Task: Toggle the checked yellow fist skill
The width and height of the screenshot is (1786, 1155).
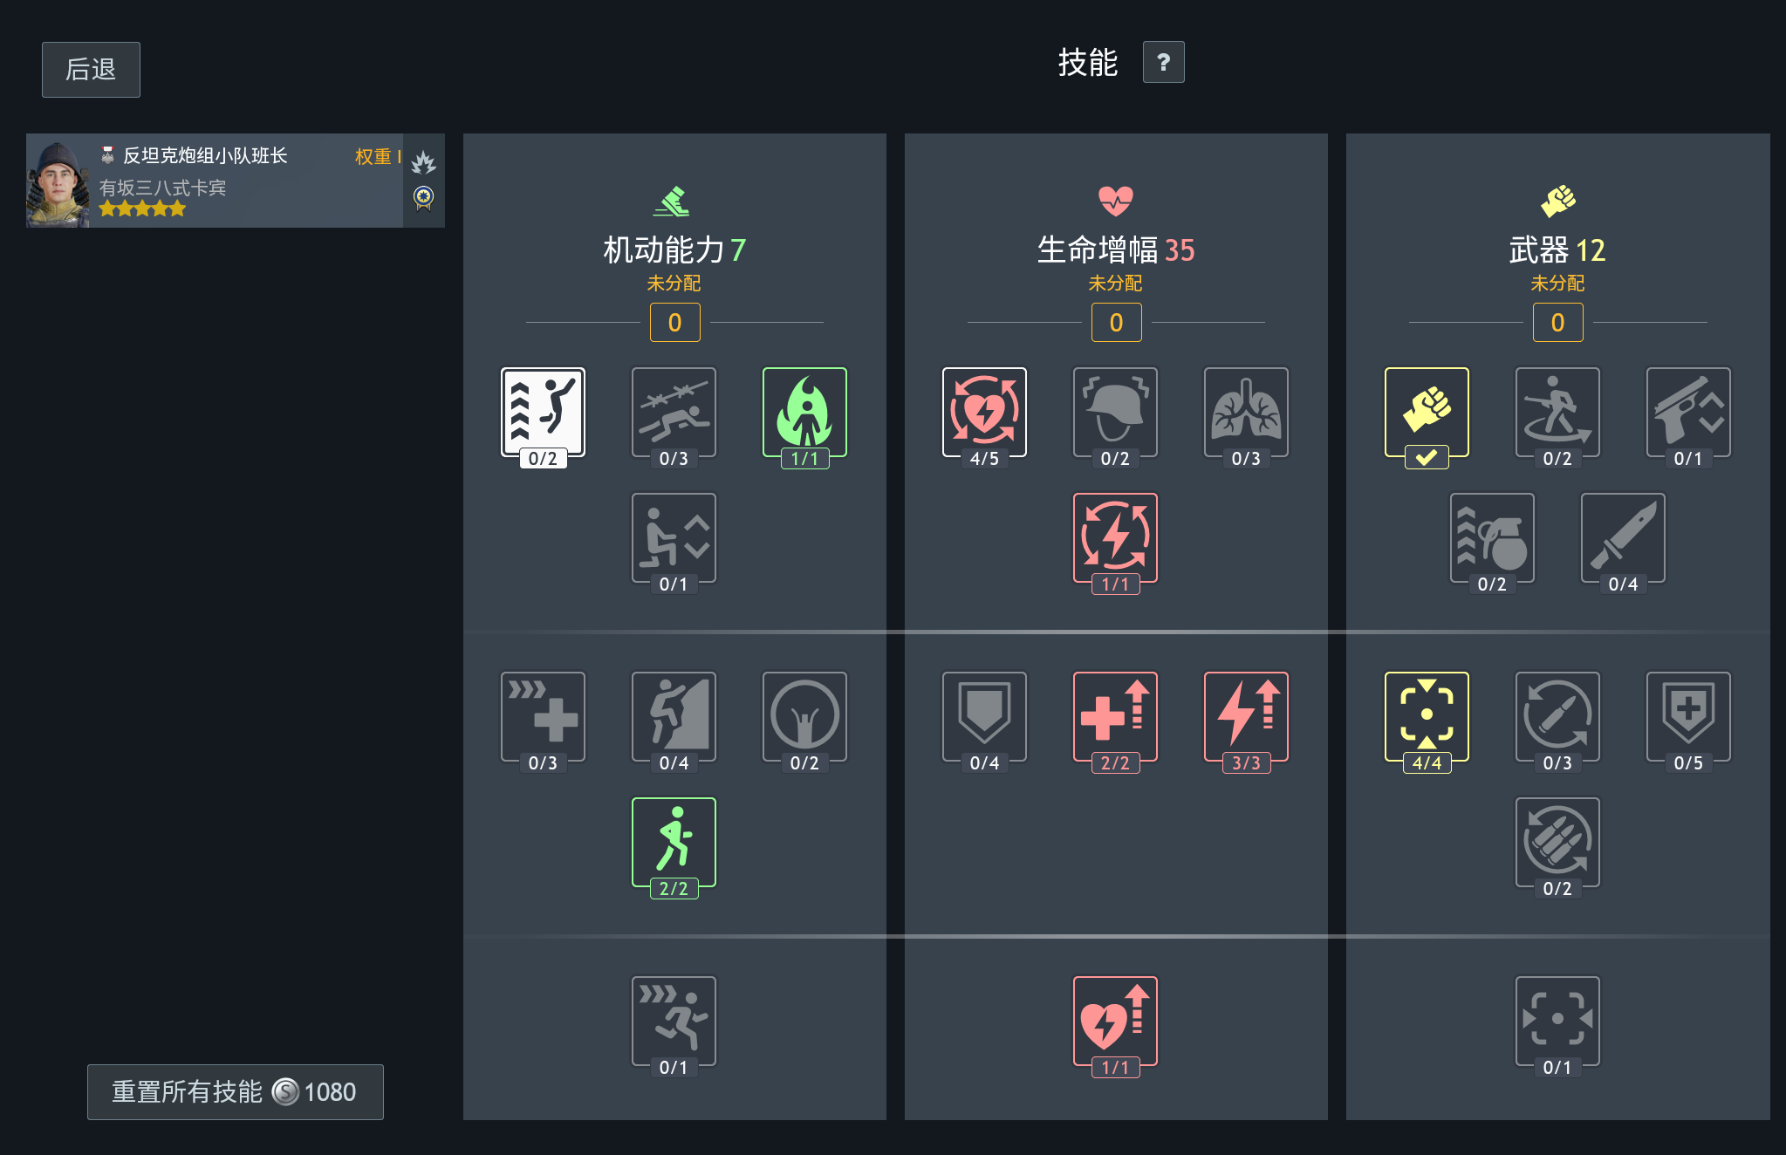Action: pyautogui.click(x=1427, y=413)
